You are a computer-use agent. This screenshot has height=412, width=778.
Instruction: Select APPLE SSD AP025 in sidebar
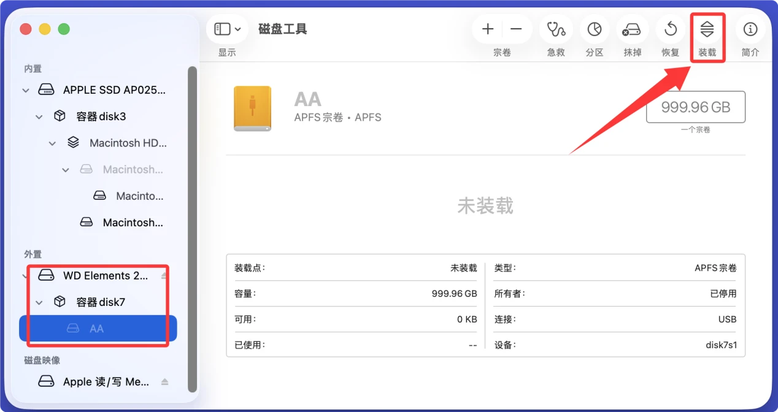114,90
